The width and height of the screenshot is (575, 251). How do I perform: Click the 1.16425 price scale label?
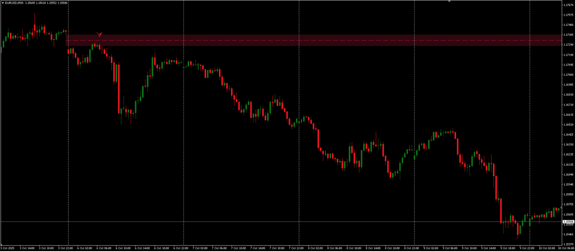pos(568,134)
